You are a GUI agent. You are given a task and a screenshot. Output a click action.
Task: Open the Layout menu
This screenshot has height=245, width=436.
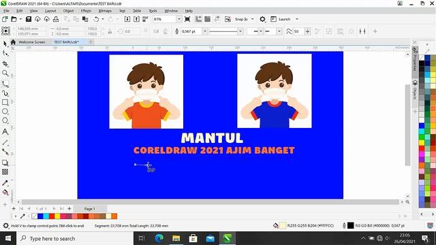pos(50,11)
